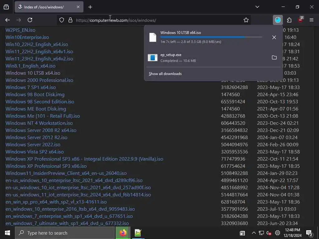The image size is (319, 239).
Task: Open a new browser tab
Action: (90, 7)
